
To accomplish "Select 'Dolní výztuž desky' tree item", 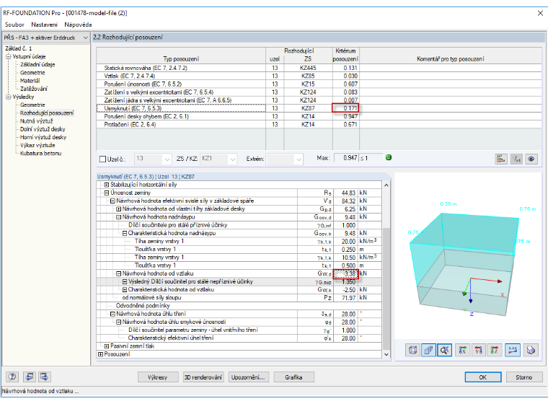I will coord(43,129).
